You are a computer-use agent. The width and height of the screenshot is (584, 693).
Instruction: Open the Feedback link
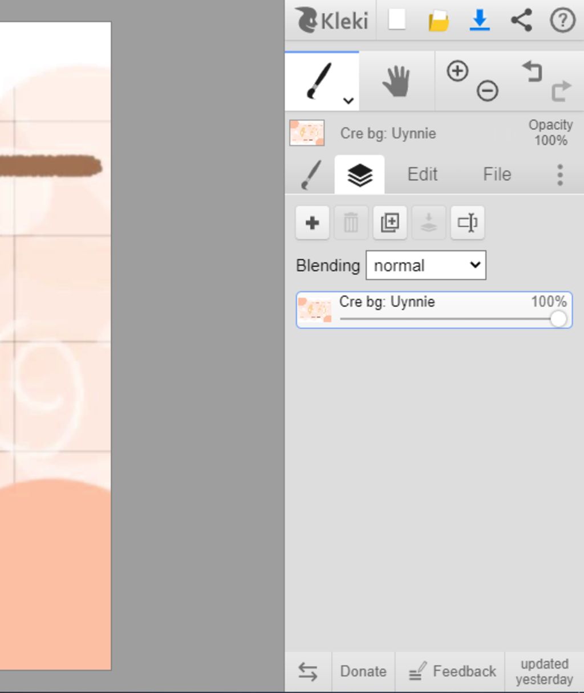pos(453,671)
